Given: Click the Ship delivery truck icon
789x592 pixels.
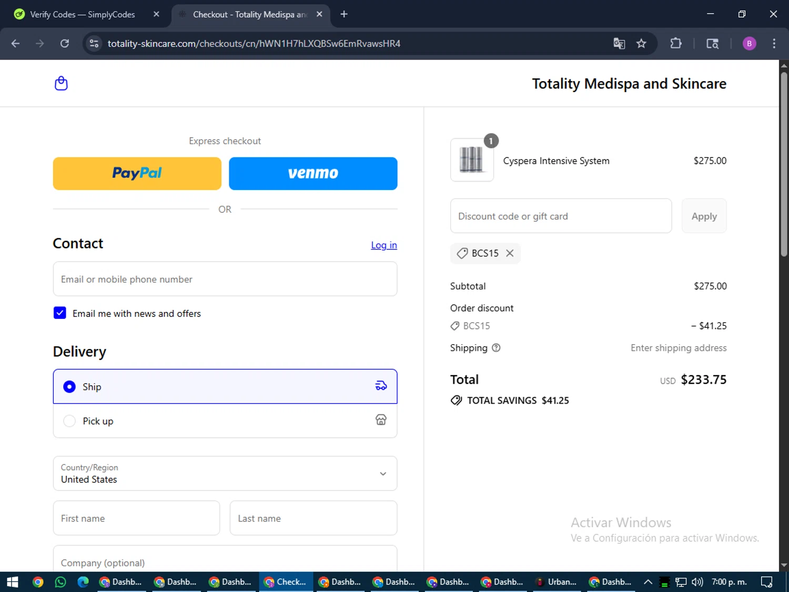Looking at the screenshot, I should coord(381,386).
